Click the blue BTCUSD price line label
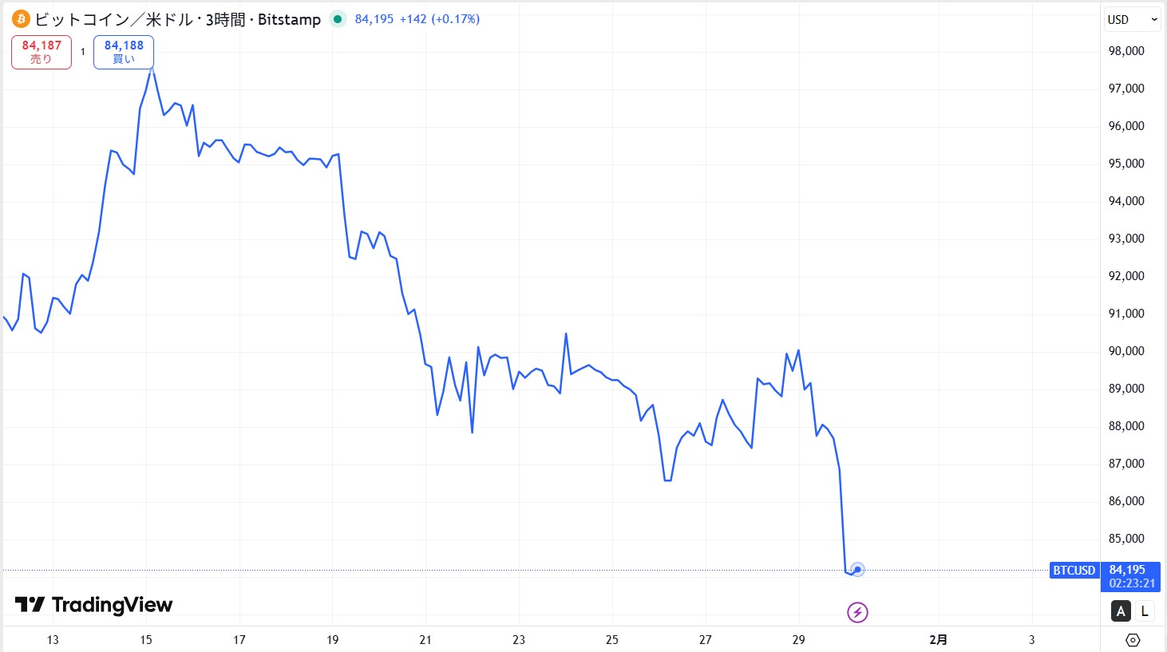This screenshot has width=1167, height=652. [x=1074, y=571]
